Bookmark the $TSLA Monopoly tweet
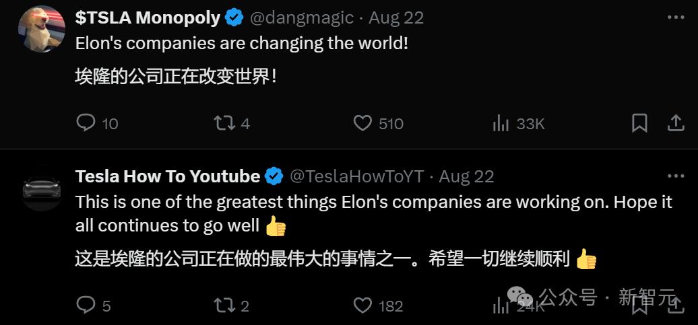The image size is (698, 325). click(639, 123)
